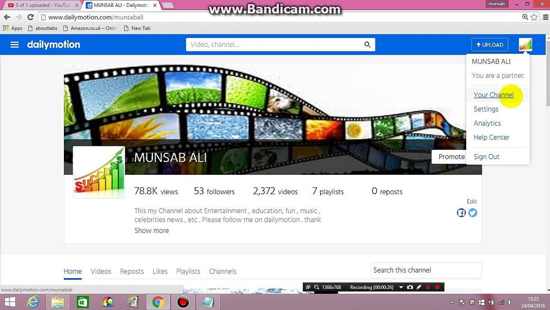
Task: Open the Amazon.co.uk bookmark
Action: (x=90, y=28)
